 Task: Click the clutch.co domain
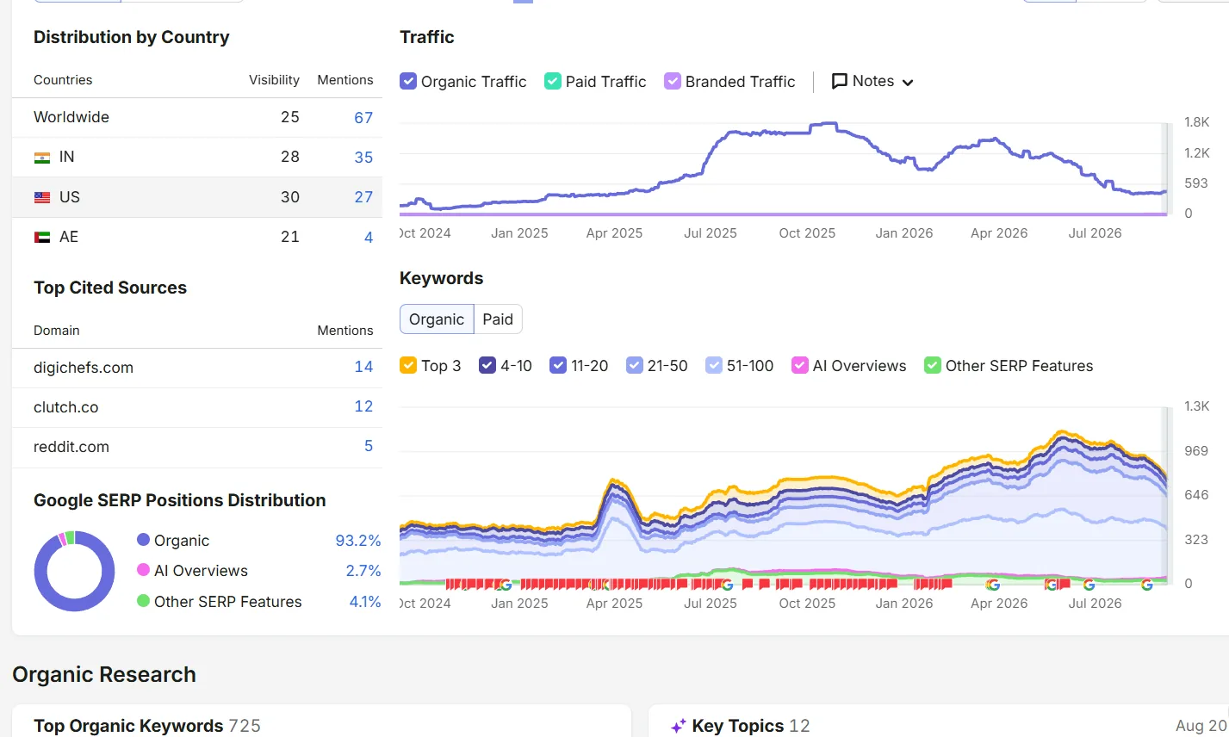point(66,407)
